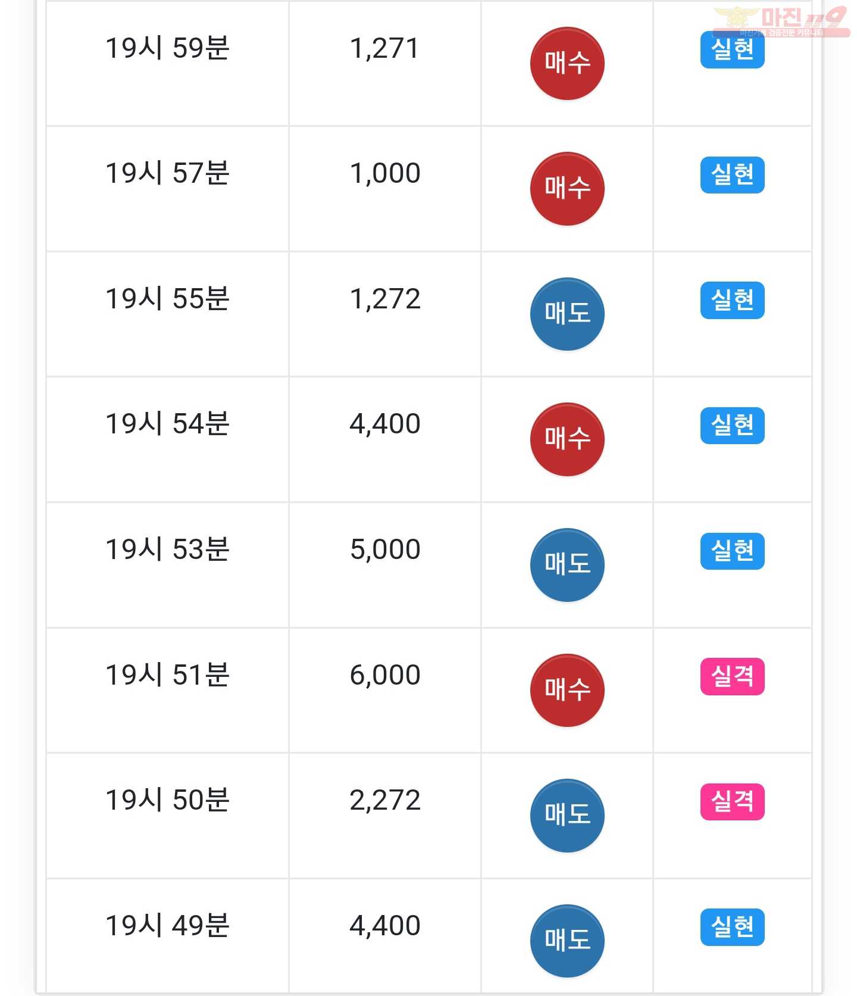Select the 2,272 amount cell
The height and width of the screenshot is (996, 857).
pos(385,815)
